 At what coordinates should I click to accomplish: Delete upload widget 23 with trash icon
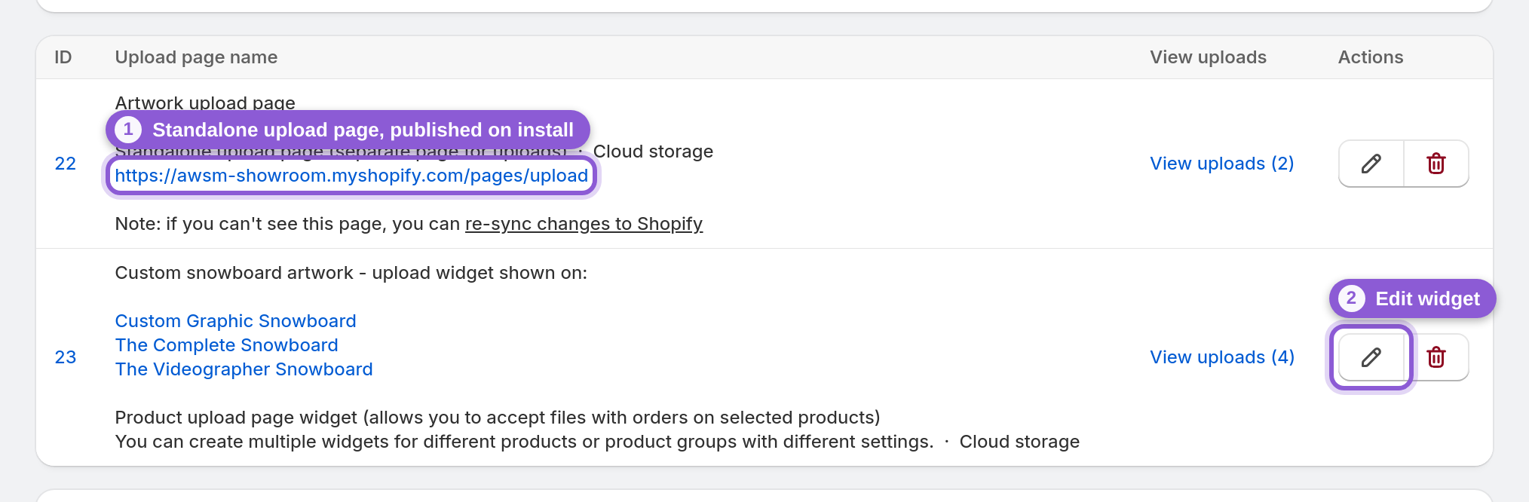coord(1436,357)
